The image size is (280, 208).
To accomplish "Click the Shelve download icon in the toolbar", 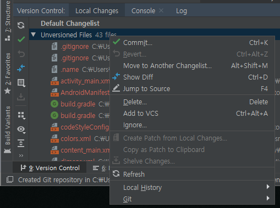I will tap(21, 97).
